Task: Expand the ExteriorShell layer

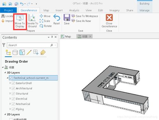Action: pyautogui.click(x=10, y=83)
